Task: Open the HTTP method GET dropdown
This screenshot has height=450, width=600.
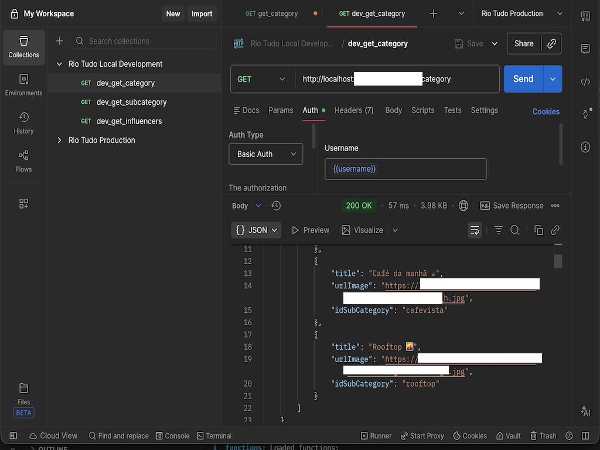Action: (x=261, y=79)
